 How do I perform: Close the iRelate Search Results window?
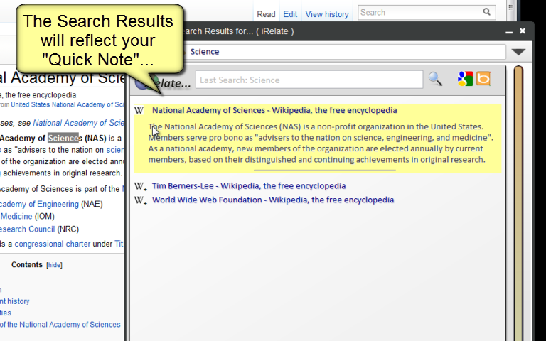coord(523,31)
